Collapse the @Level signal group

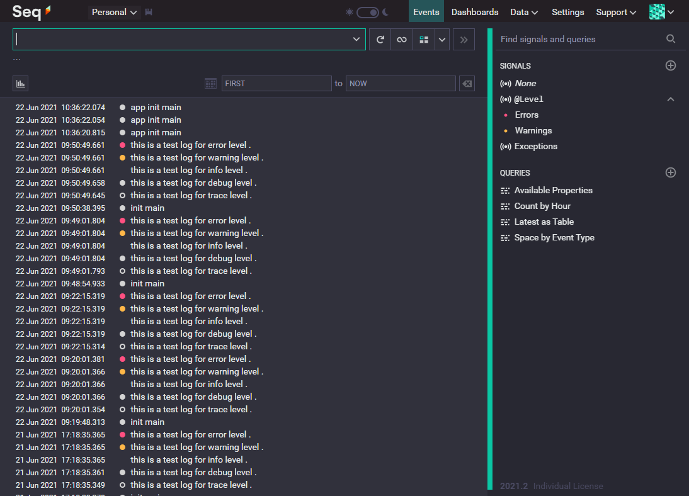[671, 99]
